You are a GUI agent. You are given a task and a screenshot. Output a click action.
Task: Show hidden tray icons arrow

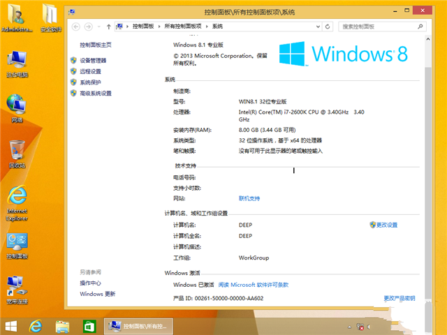coord(349,327)
